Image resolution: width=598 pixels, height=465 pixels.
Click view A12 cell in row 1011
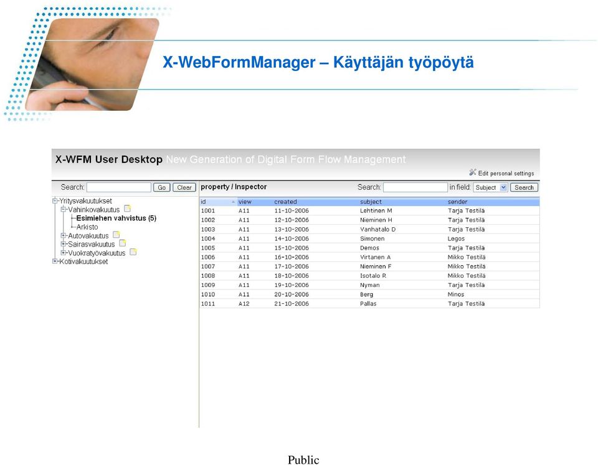pos(244,304)
